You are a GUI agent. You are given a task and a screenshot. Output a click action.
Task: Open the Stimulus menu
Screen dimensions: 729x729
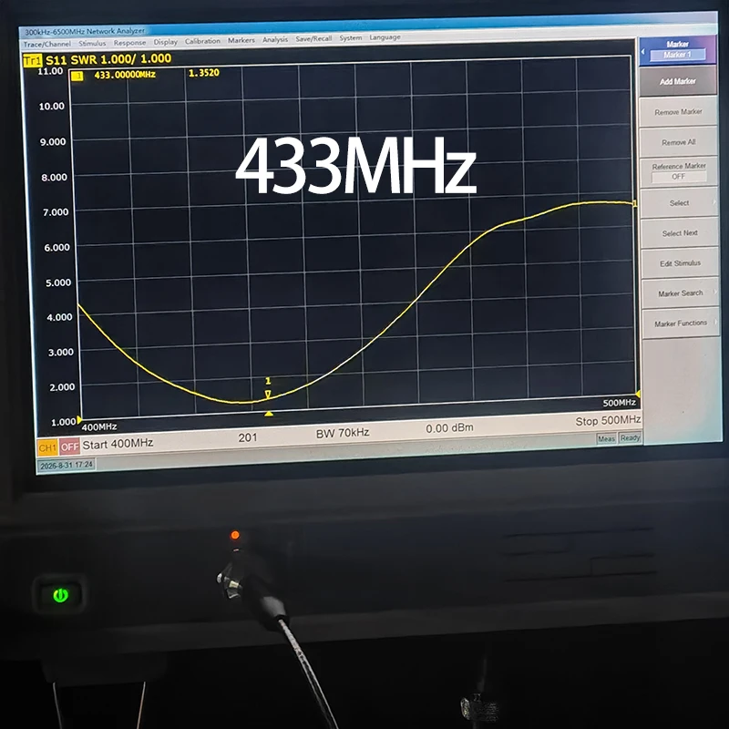pos(92,43)
